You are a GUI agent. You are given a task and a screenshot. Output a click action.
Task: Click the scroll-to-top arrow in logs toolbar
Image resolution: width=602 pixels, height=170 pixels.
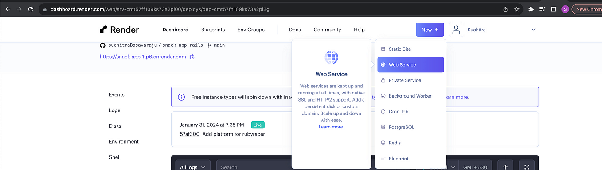(505, 167)
